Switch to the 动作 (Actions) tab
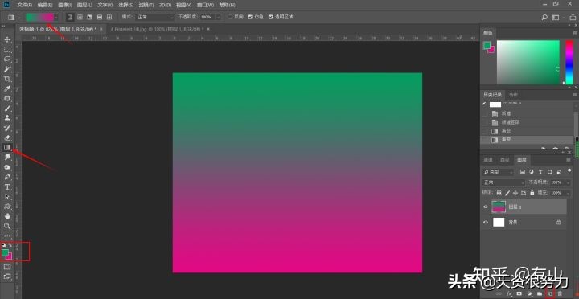Screen dimensions: 579x299 coord(513,95)
